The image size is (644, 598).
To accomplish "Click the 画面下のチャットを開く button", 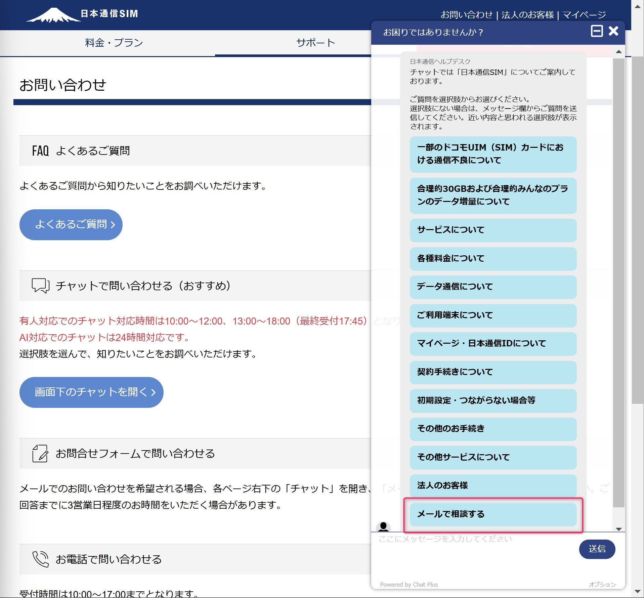I will click(x=91, y=392).
